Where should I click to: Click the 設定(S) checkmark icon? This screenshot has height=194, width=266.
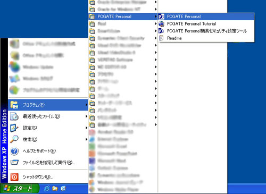coord(14,128)
